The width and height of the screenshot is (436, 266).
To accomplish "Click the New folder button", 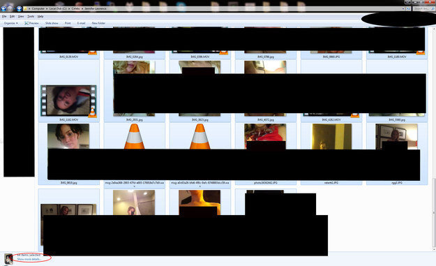I will click(98, 23).
